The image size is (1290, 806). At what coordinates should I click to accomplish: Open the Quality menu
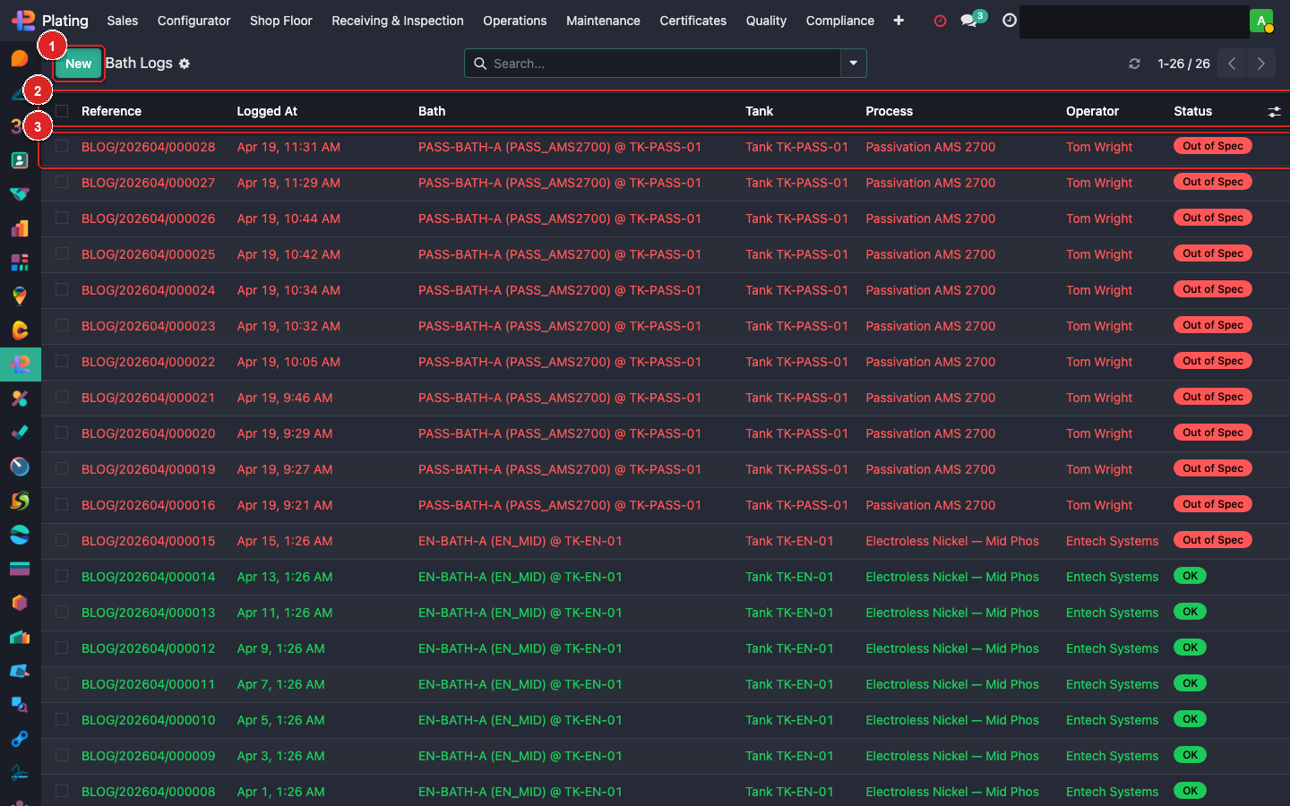[x=766, y=21]
